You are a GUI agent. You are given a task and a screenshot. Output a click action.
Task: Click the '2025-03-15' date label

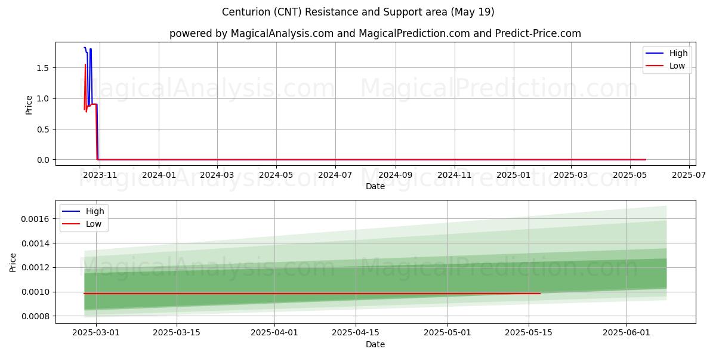click(x=177, y=333)
